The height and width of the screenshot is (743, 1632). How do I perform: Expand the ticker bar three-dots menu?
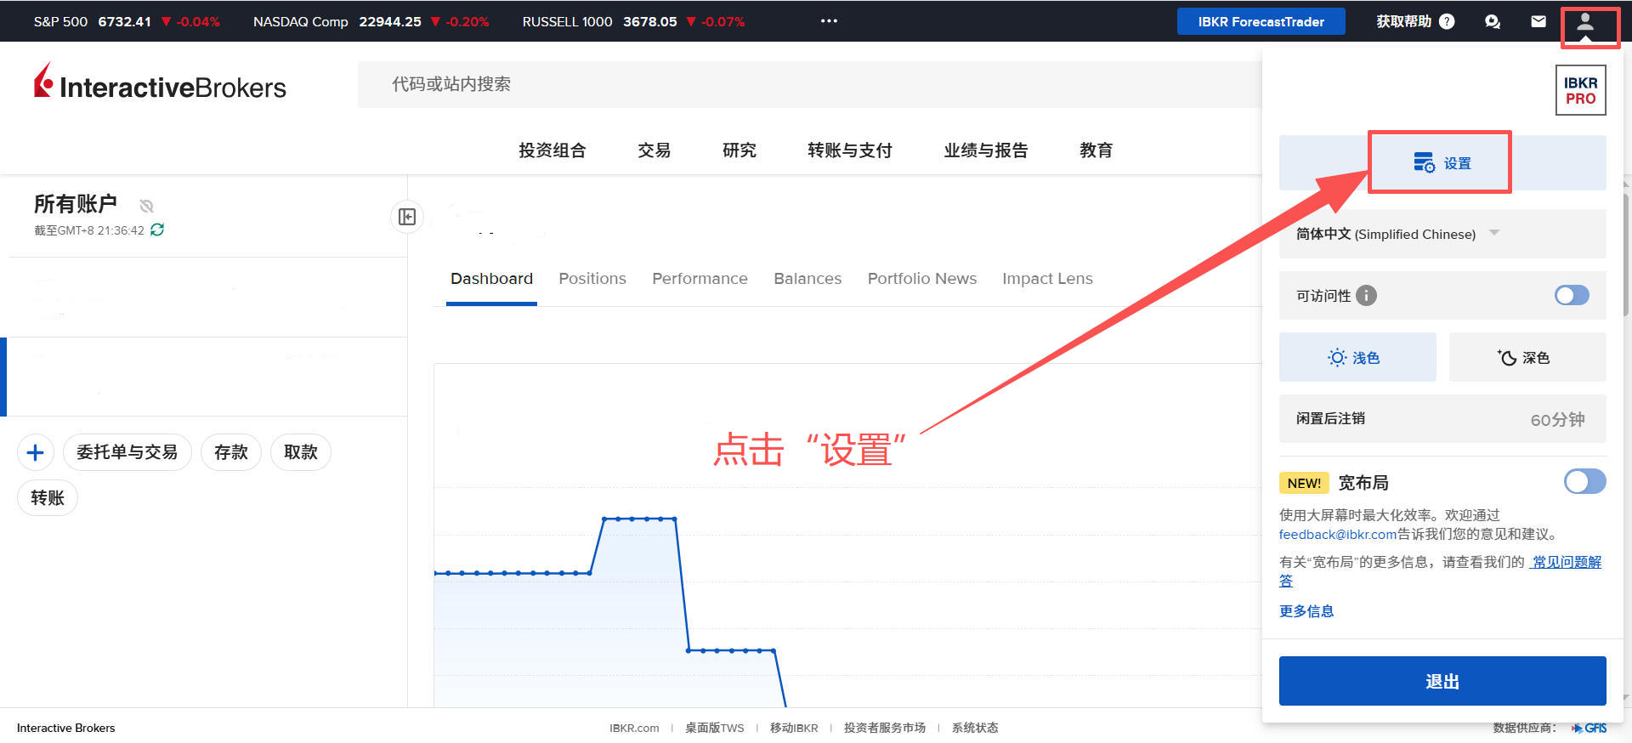[829, 21]
